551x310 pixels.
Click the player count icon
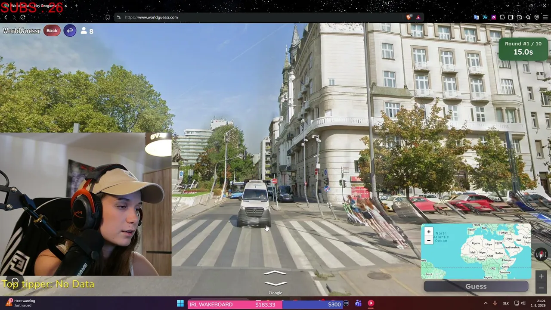click(x=84, y=31)
